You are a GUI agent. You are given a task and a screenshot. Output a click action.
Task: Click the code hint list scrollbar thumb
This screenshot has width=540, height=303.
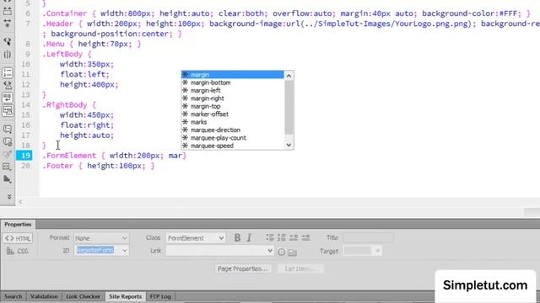tap(289, 107)
